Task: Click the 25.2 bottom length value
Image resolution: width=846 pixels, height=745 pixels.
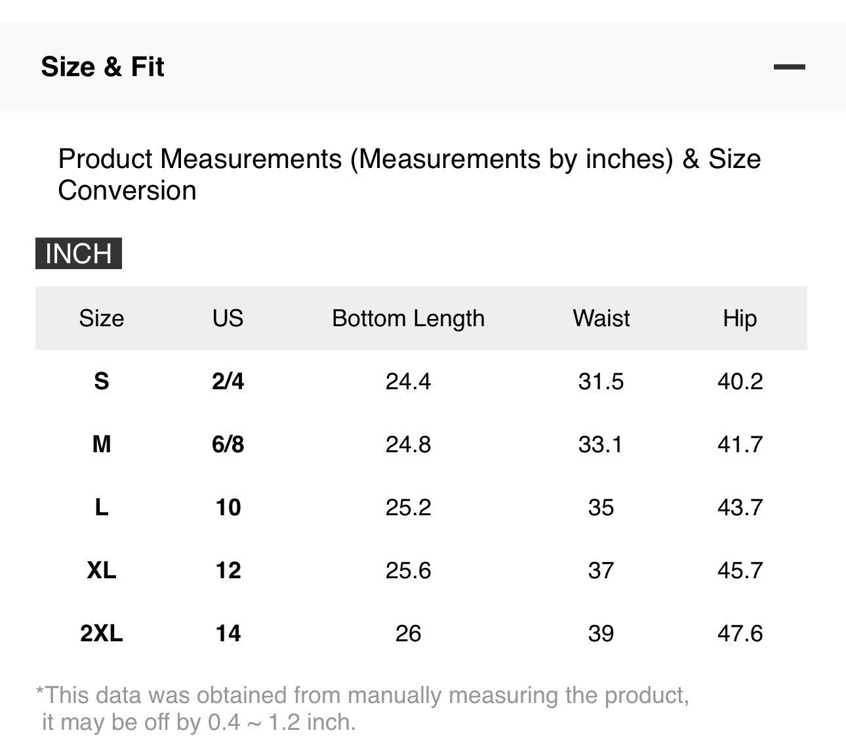Action: [408, 507]
